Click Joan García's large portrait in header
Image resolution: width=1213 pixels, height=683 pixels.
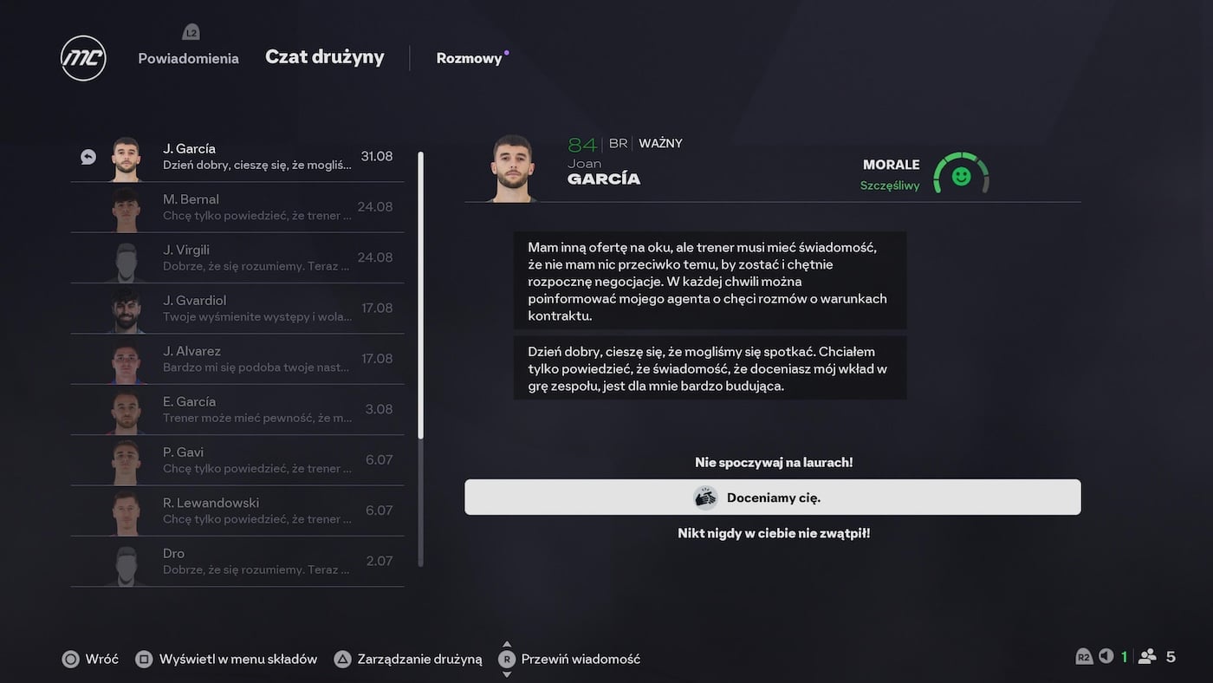coord(513,168)
